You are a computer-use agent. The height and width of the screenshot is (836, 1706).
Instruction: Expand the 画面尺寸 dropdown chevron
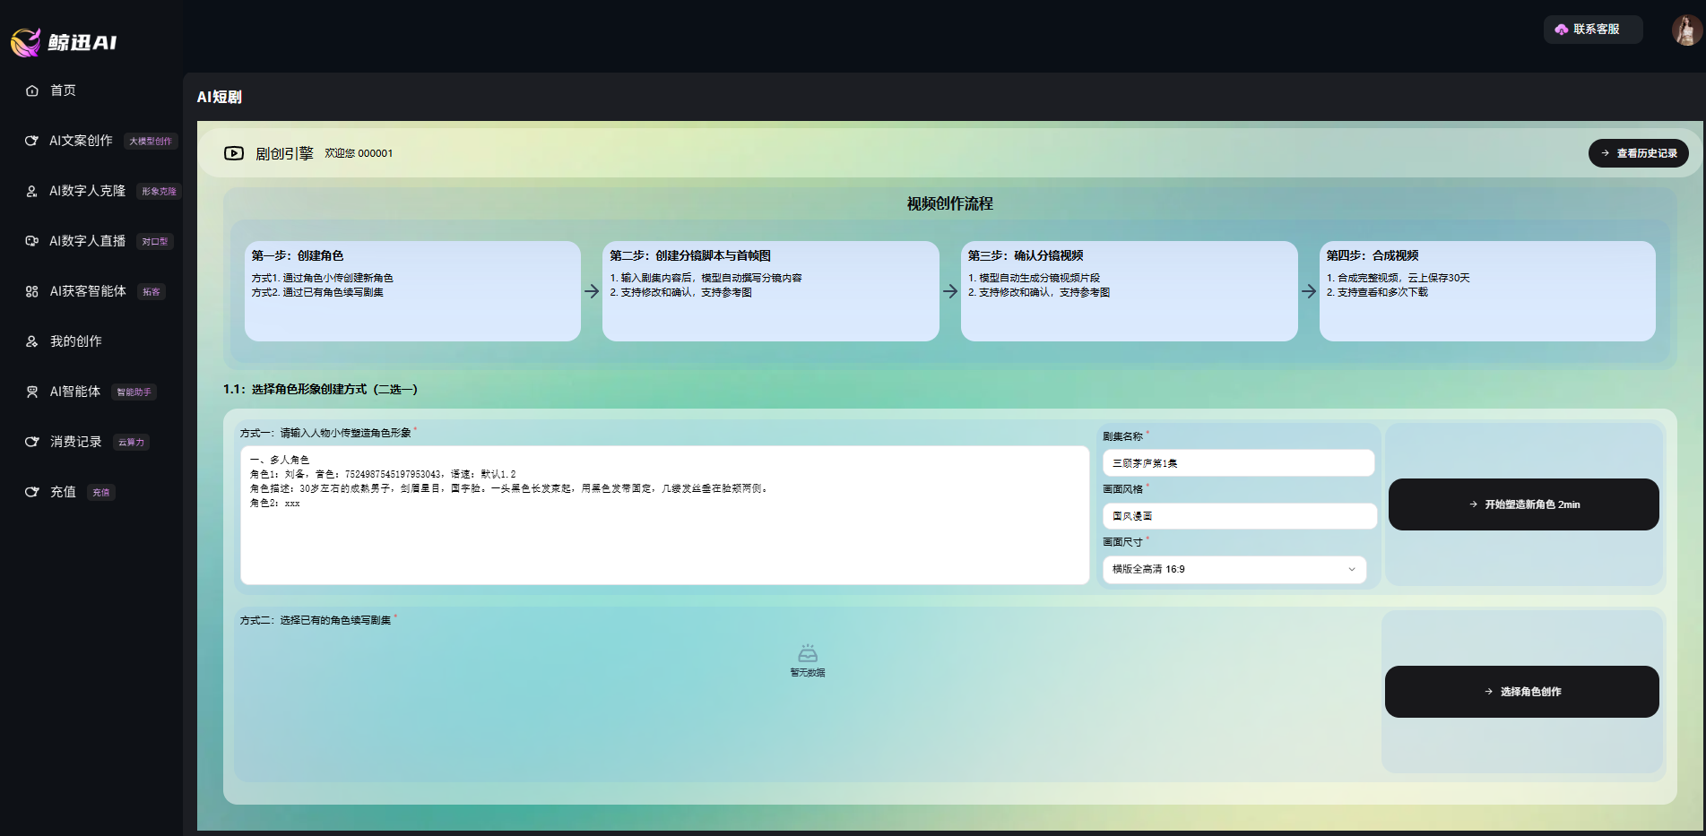1351,569
